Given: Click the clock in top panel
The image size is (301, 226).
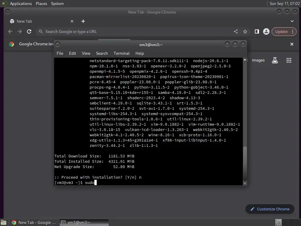Looking at the screenshot, I should coord(285,4).
